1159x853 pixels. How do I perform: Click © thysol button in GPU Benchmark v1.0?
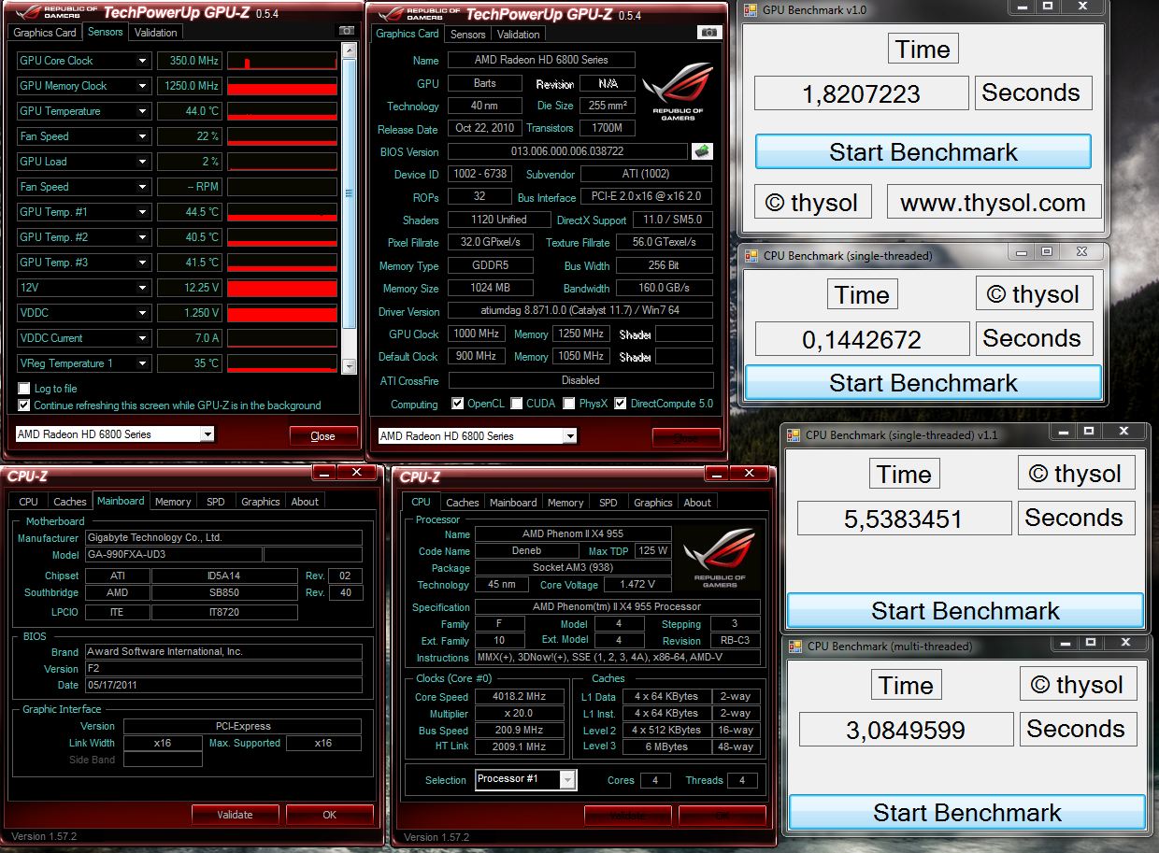click(812, 203)
